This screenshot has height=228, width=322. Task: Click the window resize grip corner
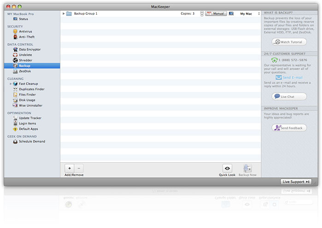(315, 183)
